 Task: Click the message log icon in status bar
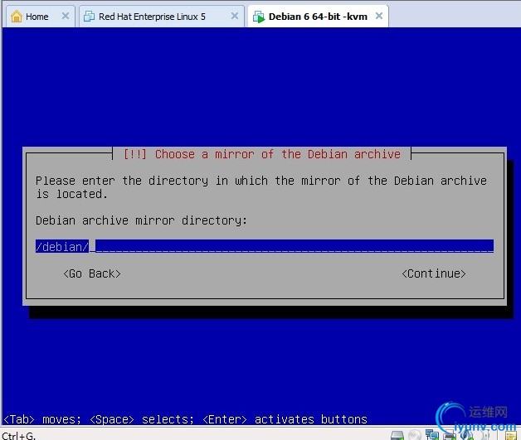tap(511, 436)
